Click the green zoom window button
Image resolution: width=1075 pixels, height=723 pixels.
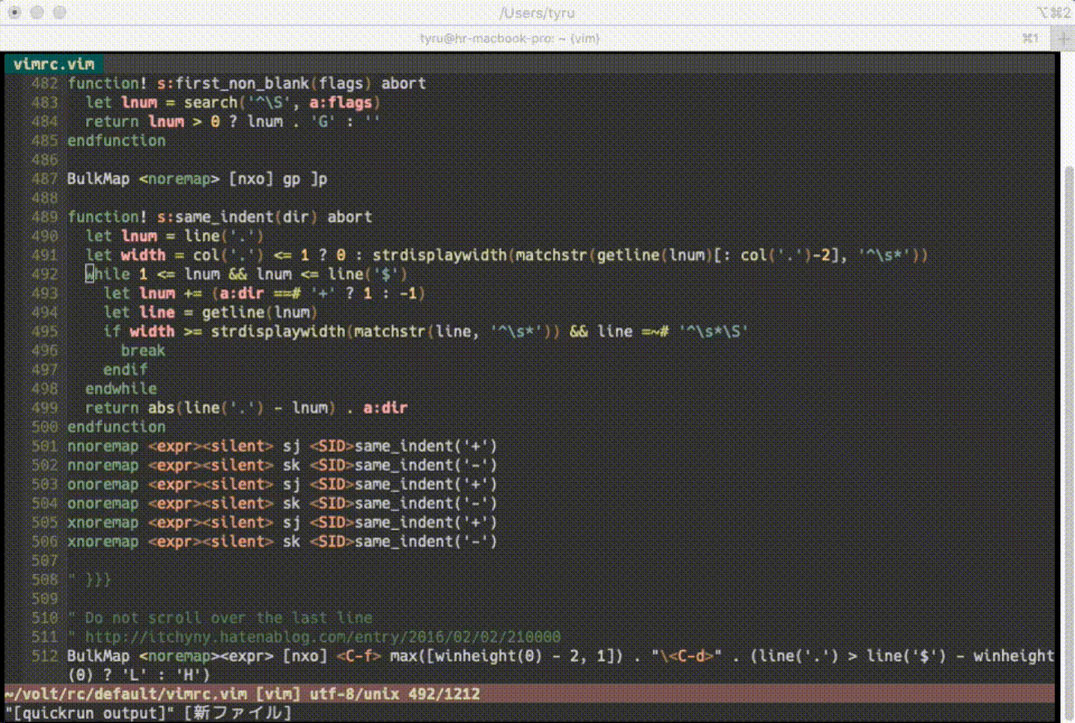click(x=59, y=12)
